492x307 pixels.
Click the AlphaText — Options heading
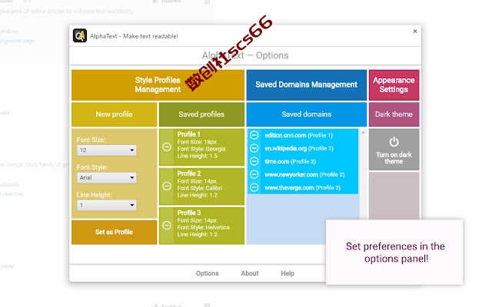pyautogui.click(x=245, y=55)
